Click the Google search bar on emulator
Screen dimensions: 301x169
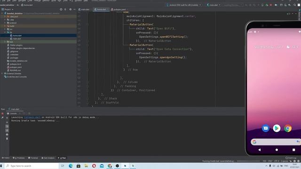pyautogui.click(x=276, y=142)
